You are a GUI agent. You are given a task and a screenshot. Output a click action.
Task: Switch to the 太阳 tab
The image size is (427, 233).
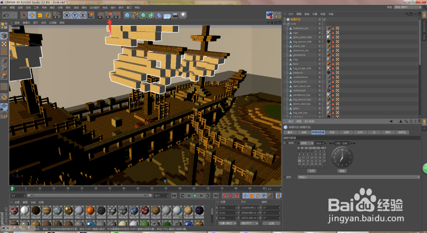(346, 132)
